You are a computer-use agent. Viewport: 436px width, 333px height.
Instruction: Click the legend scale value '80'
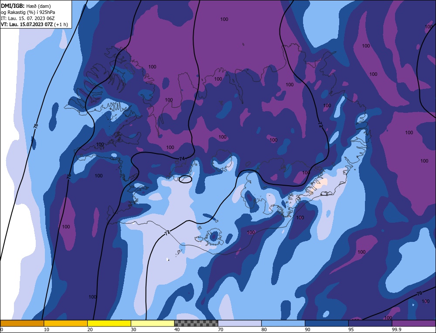(264, 330)
